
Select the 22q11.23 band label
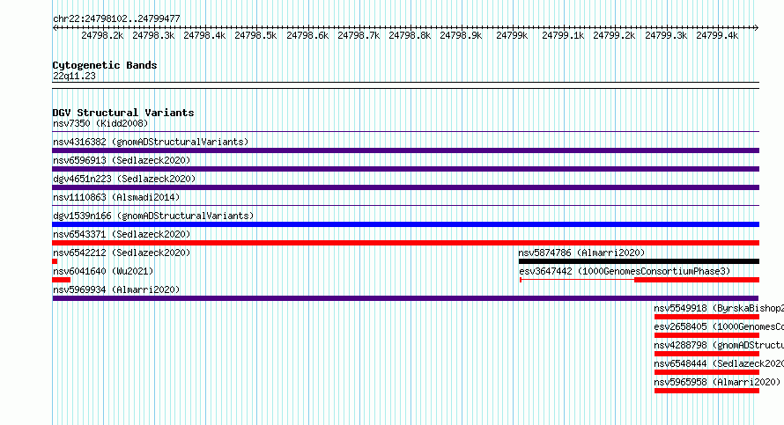[74, 76]
